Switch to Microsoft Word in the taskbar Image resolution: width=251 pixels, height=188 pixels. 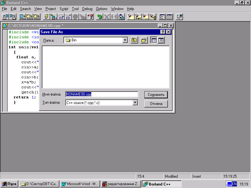pos(80,184)
